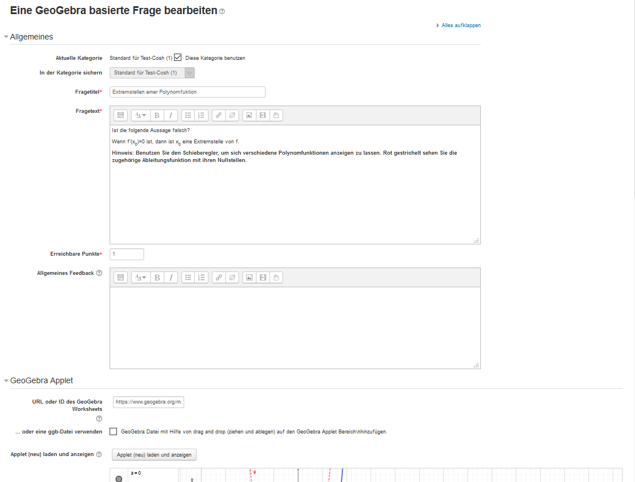
Task: Insert numbered list in the Fragetext editor
Action: pyautogui.click(x=202, y=116)
